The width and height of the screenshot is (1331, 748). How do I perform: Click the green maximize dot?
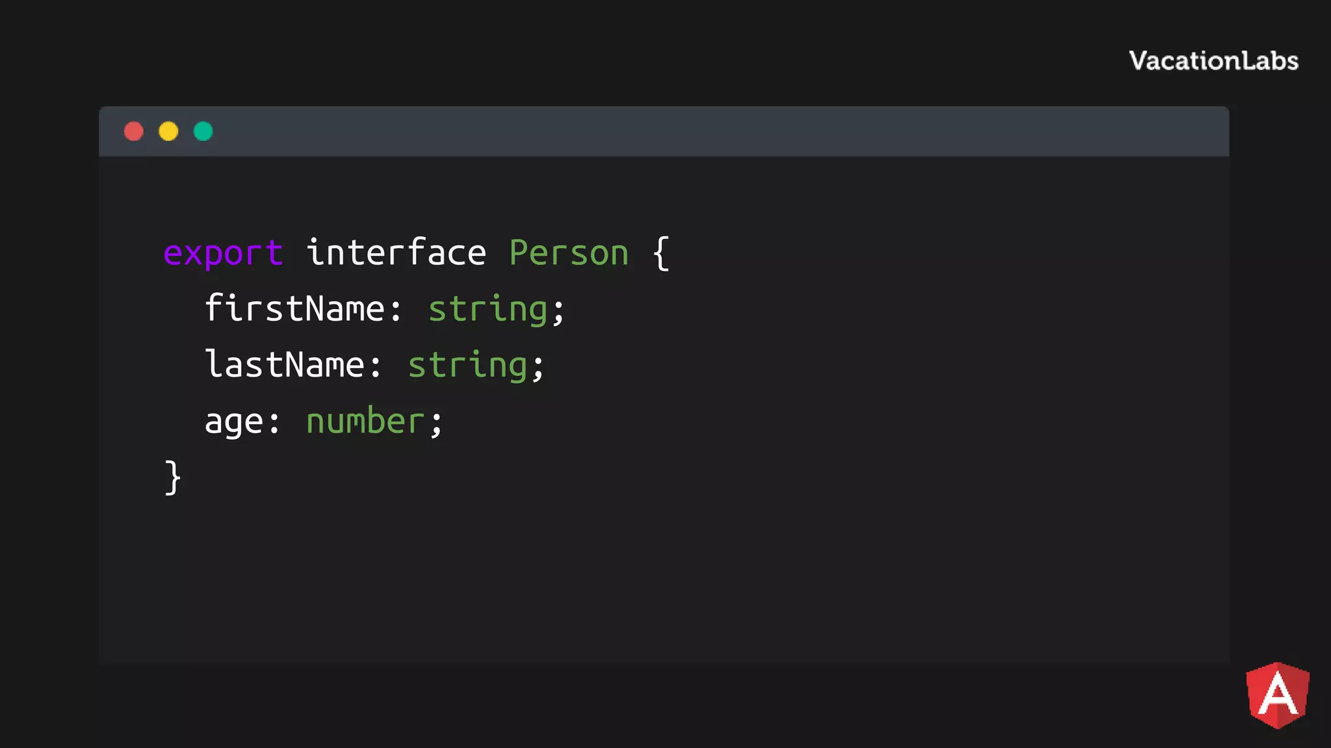tap(203, 131)
